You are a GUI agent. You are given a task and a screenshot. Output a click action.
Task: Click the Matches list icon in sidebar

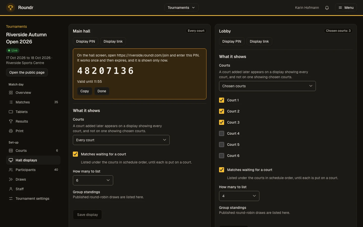pos(11,102)
